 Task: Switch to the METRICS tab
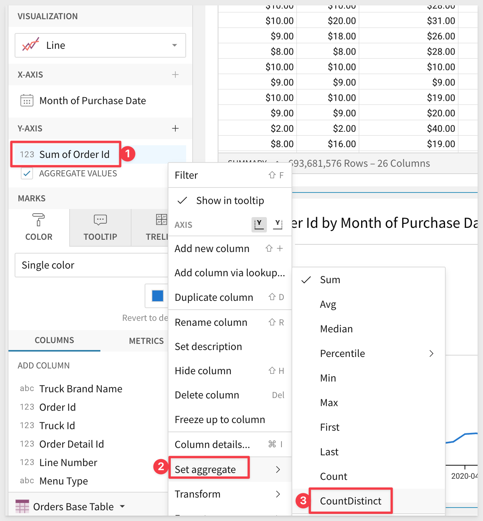146,341
